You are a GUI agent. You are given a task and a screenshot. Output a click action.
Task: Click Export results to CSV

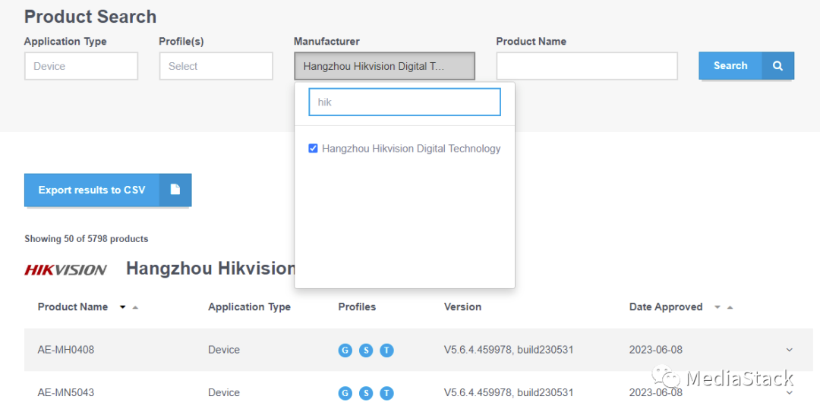[x=92, y=190]
